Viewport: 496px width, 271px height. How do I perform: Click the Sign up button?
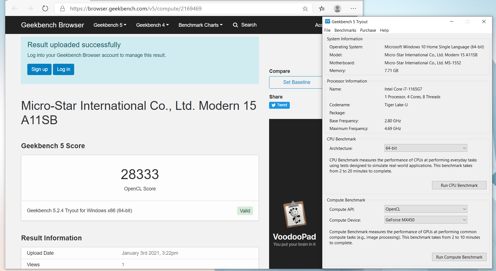(39, 69)
